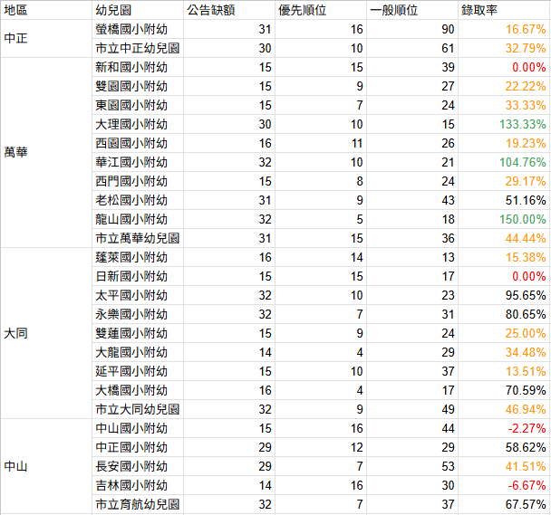Viewport: 551px width, 515px height.
Task: Select the 幼兒園 header cell
Action: point(138,10)
